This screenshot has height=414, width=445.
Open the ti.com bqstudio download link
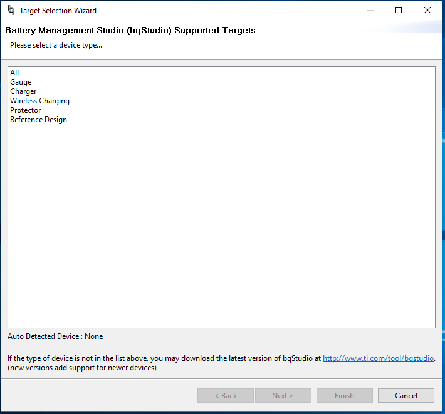click(x=378, y=358)
